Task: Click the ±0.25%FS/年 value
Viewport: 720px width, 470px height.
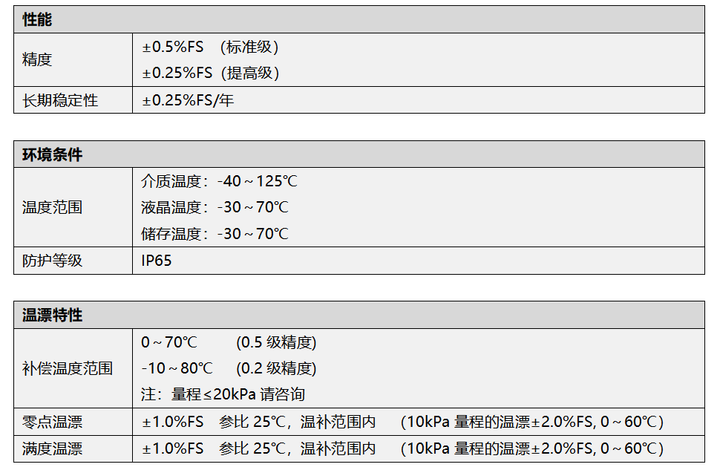Action: point(188,100)
